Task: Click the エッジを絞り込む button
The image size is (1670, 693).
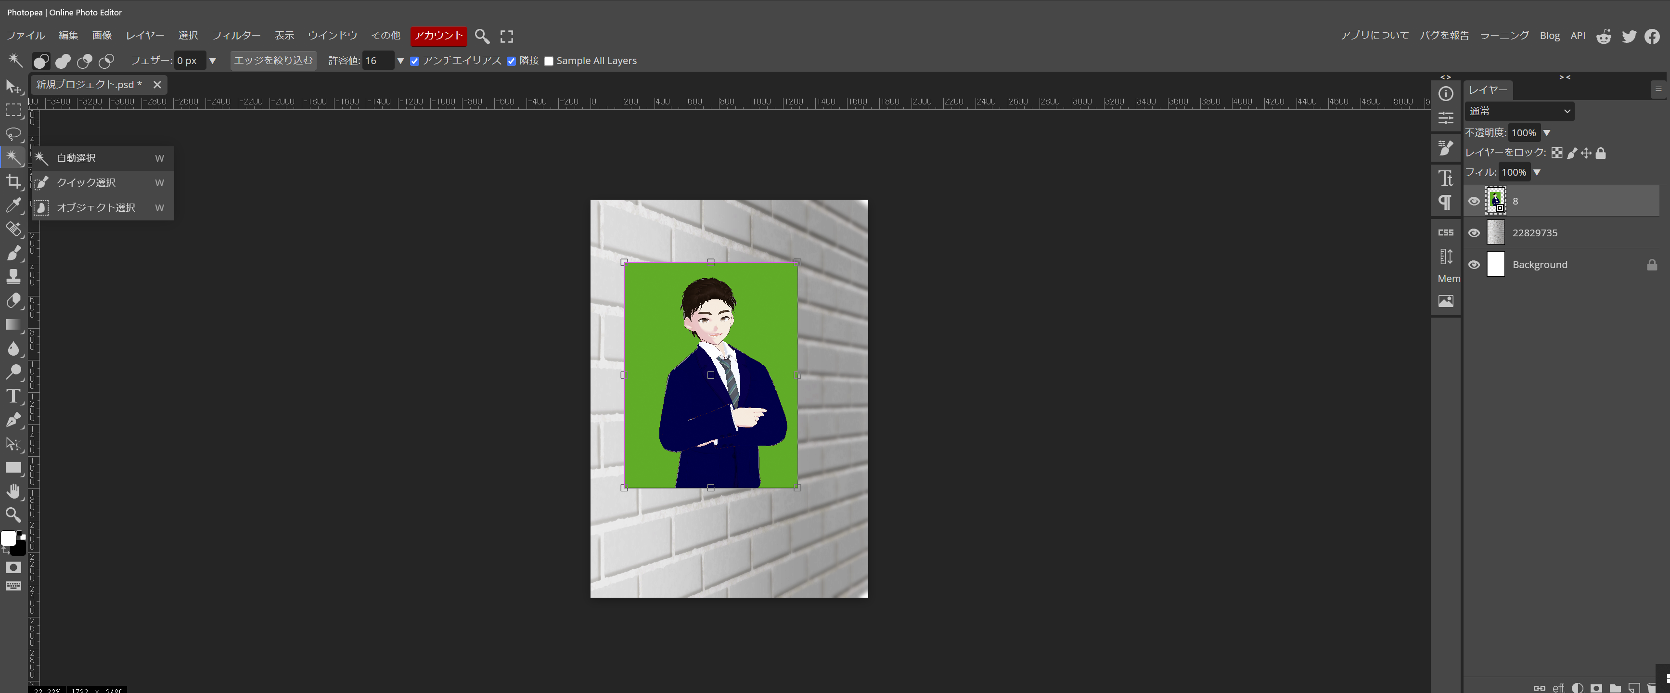Action: point(273,60)
